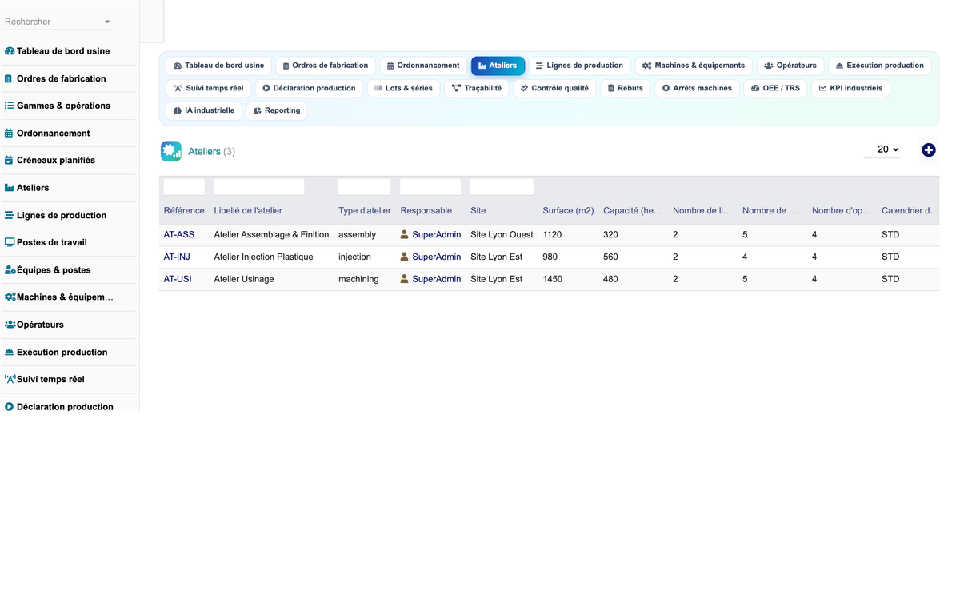Click the Type d'atelier filter field
Viewport: 960px width, 594px height.
[x=365, y=187]
